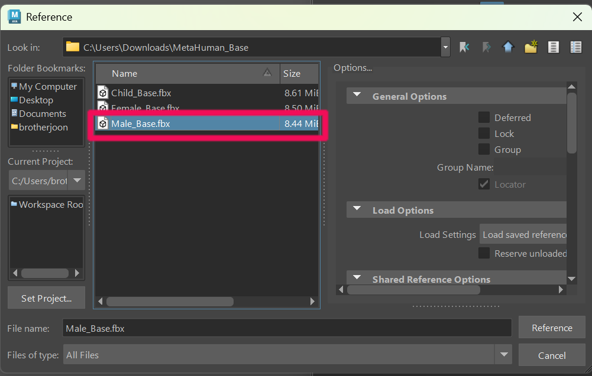The height and width of the screenshot is (376, 592).
Task: Go up to the parent directory
Action: point(508,47)
